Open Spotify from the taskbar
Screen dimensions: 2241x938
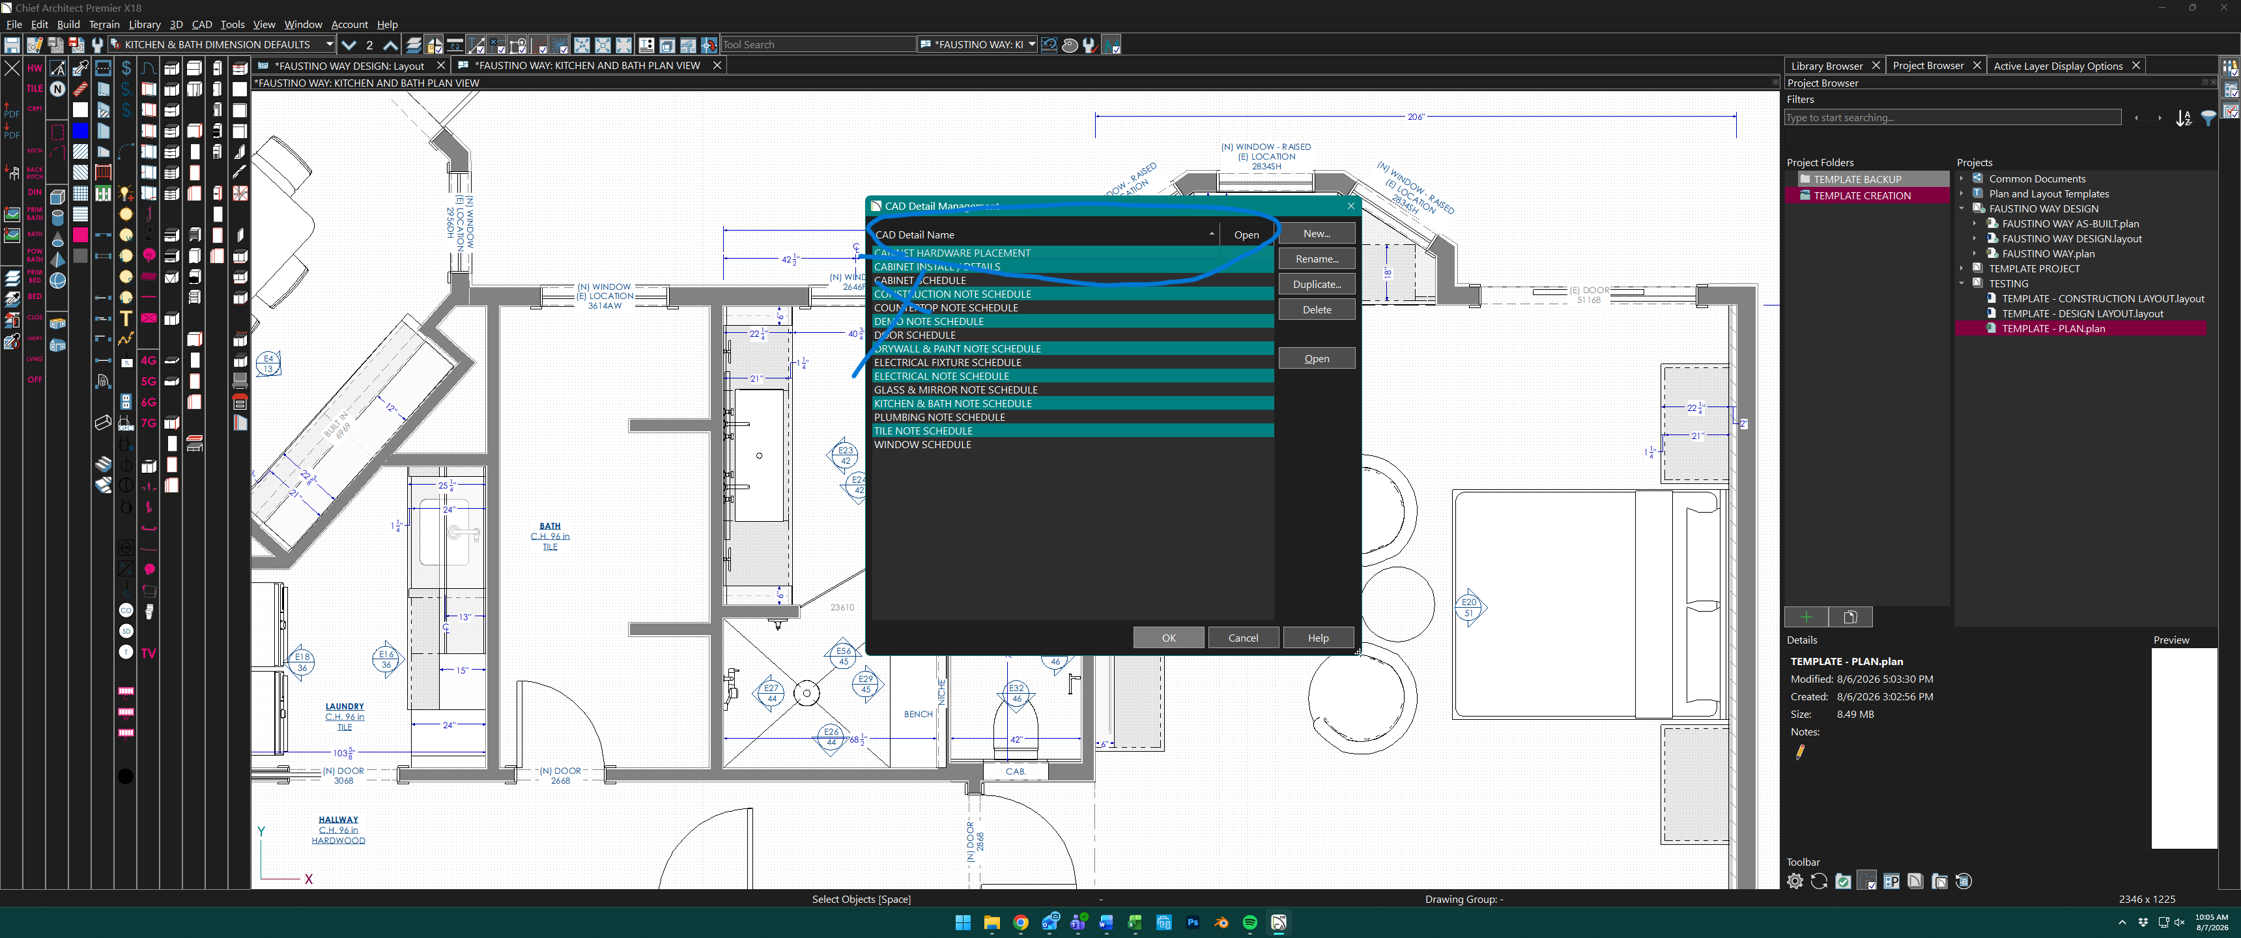point(1250,923)
